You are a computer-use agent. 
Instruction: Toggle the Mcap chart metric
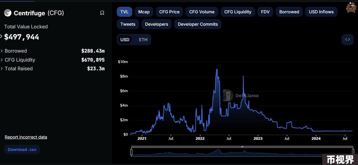144,12
